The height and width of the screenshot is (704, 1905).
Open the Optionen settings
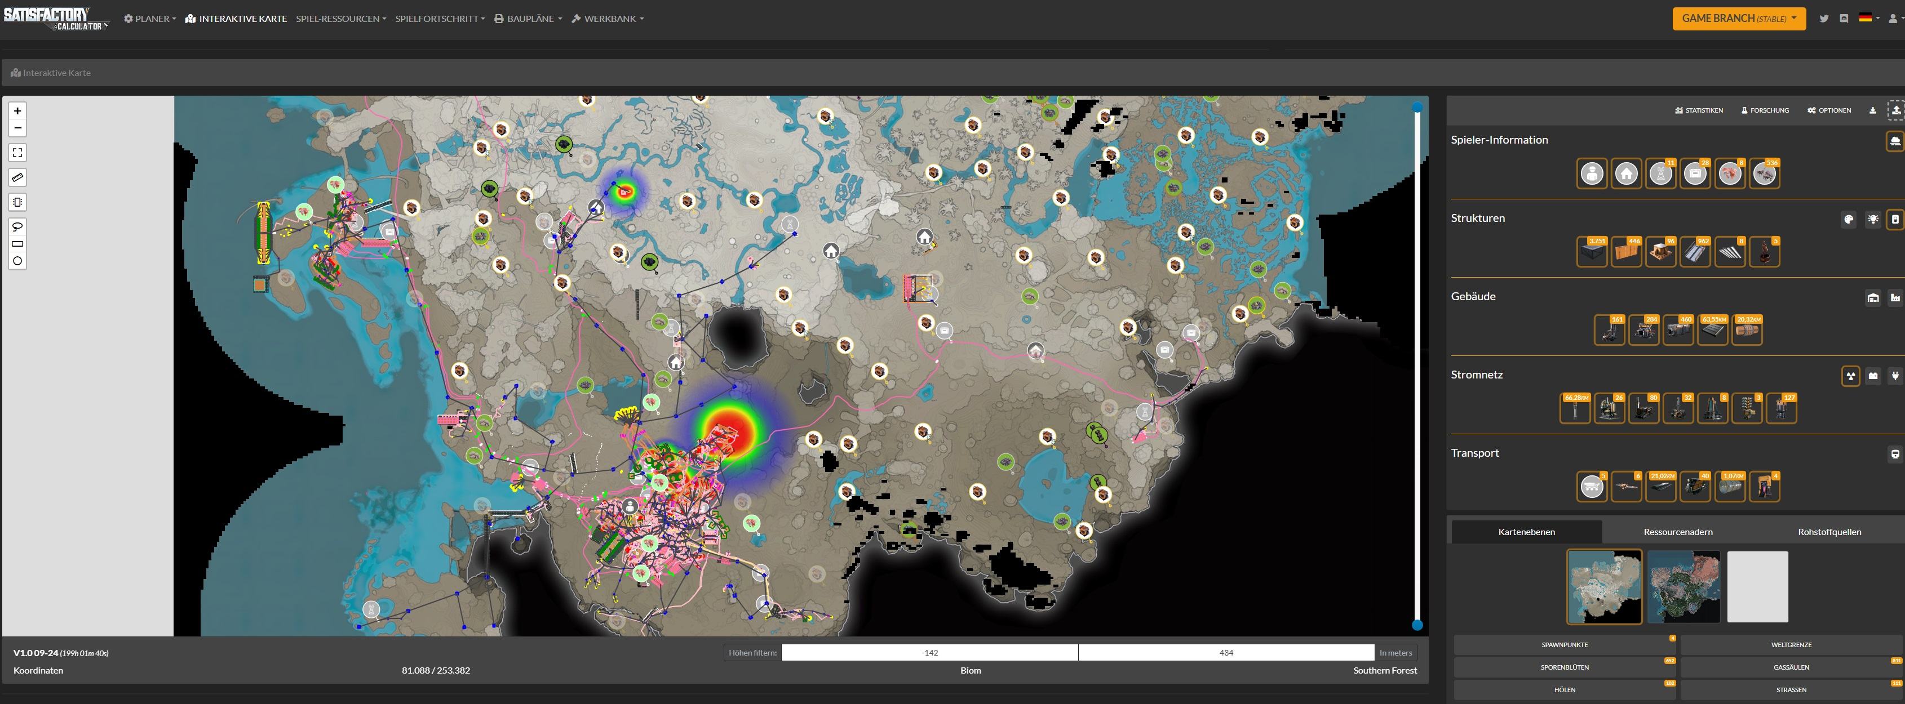pos(1829,110)
